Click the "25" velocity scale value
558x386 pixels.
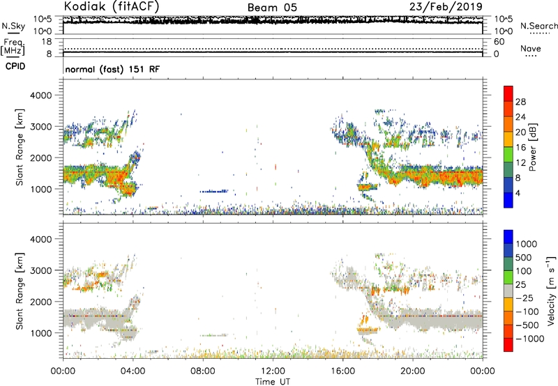point(520,285)
